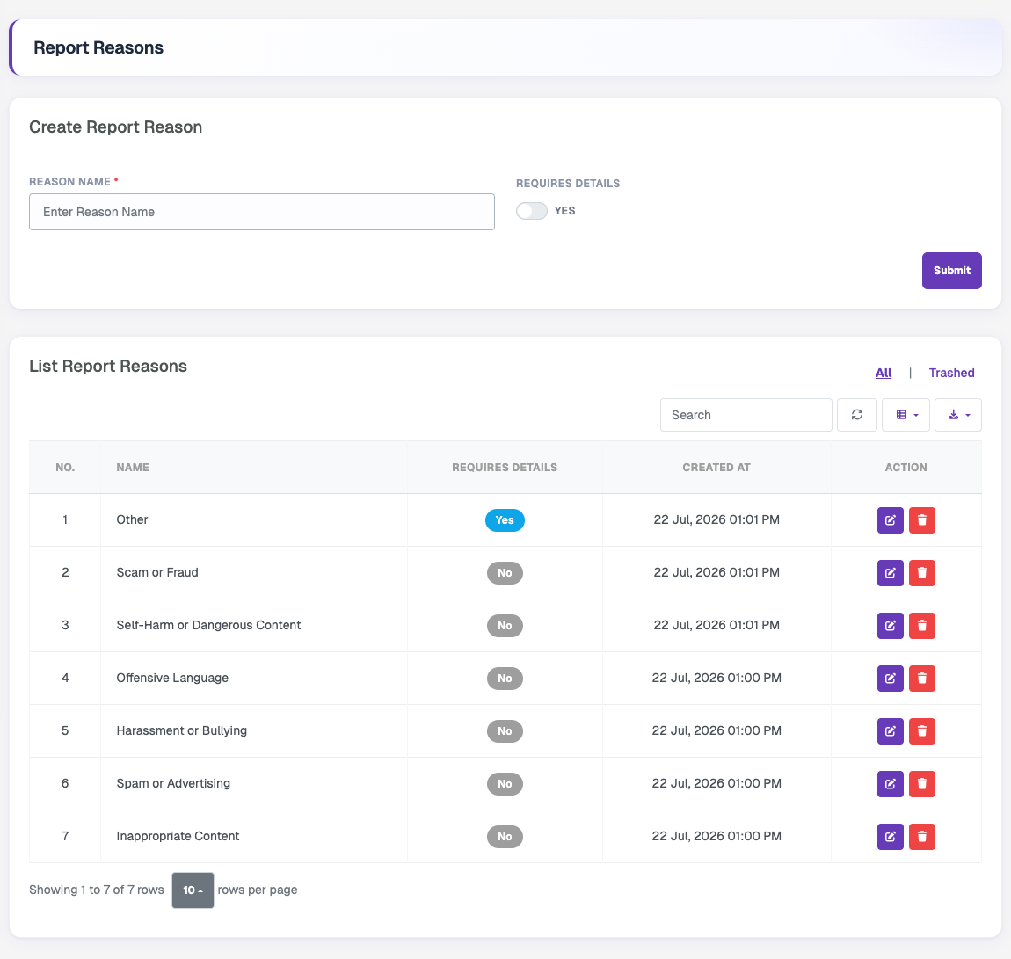Delete the Scam or Fraud reason

click(922, 573)
